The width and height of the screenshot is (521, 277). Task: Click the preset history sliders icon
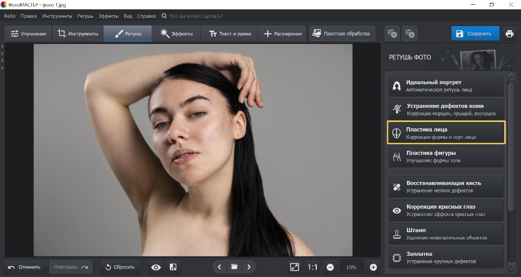click(411, 34)
